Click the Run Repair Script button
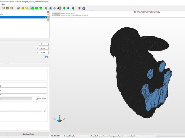 pyautogui.click(x=28, y=134)
